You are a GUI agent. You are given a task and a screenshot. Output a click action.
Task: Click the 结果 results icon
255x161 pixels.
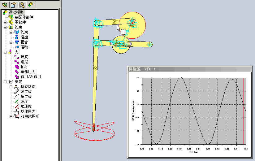[x=11, y=82]
